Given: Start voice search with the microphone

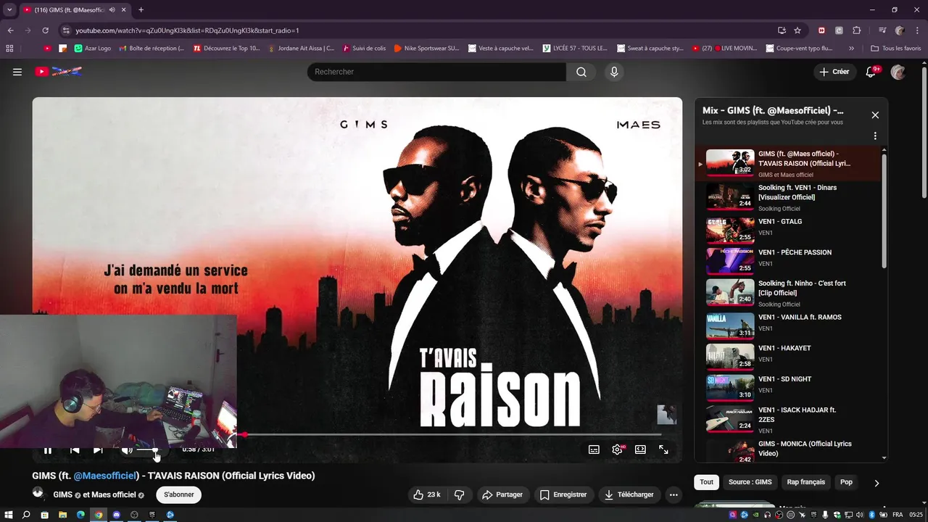Looking at the screenshot, I should (614, 72).
